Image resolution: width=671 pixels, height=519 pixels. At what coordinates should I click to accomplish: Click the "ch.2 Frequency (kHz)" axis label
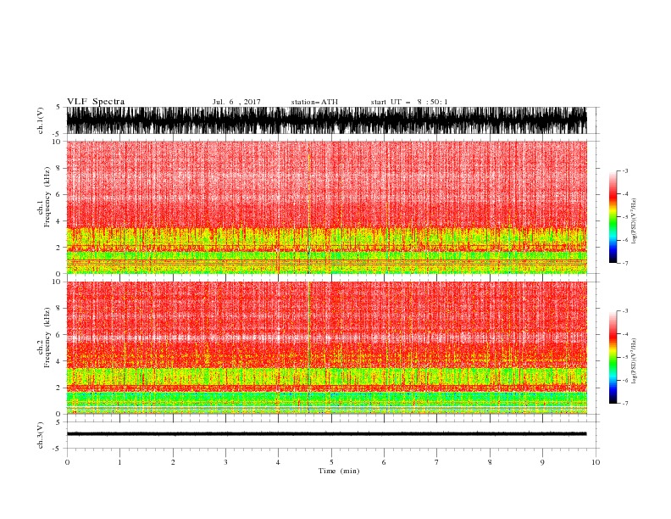44,338
